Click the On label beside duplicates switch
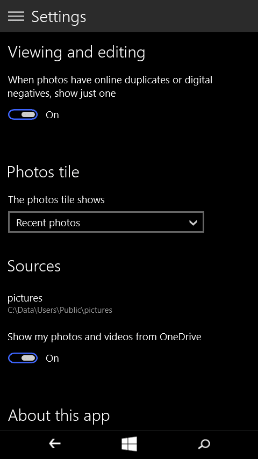This screenshot has width=258, height=459. tap(52, 115)
